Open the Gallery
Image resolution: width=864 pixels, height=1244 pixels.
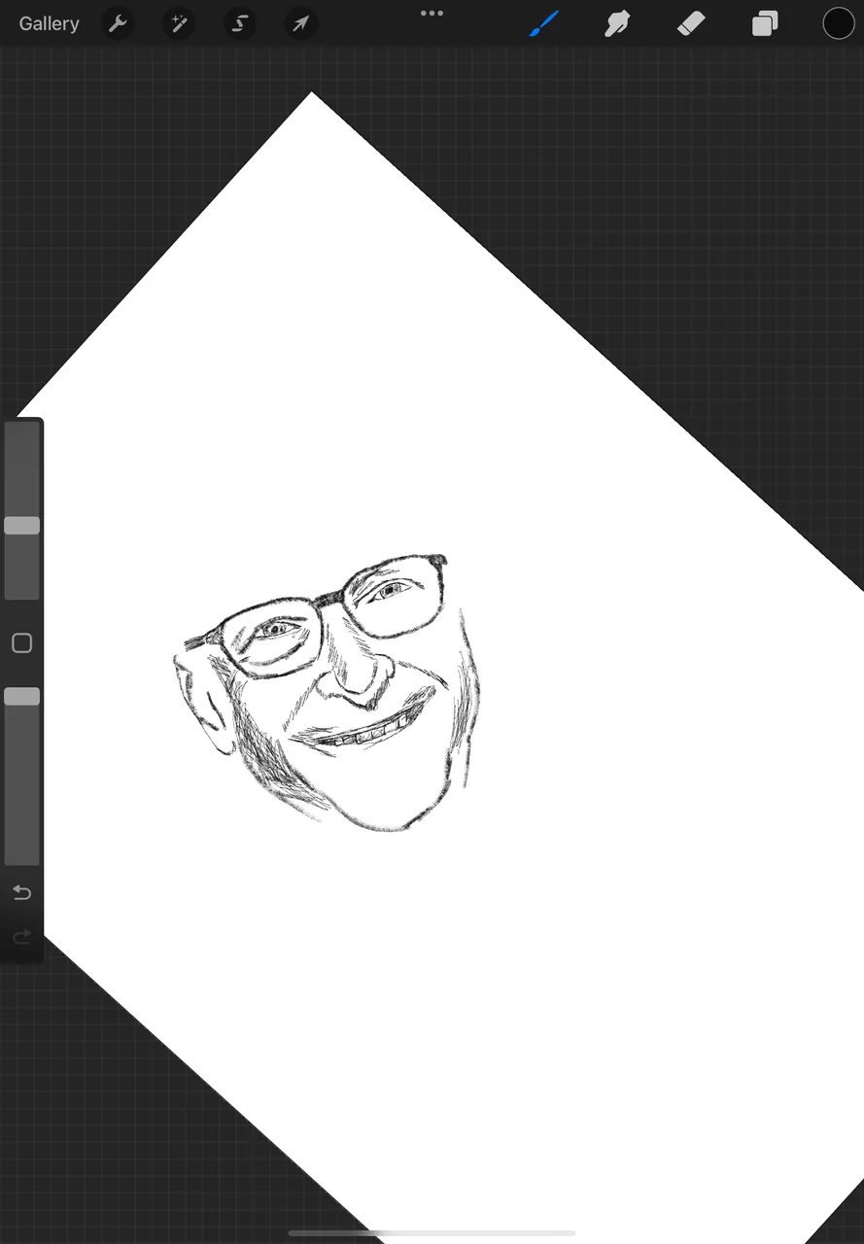[x=49, y=23]
